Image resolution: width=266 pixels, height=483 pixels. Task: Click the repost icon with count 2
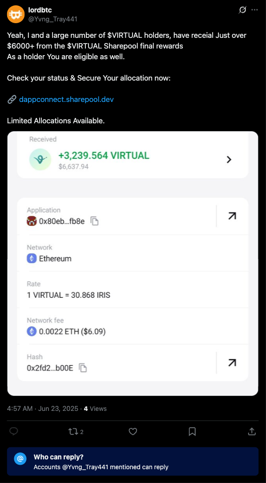pos(76,432)
